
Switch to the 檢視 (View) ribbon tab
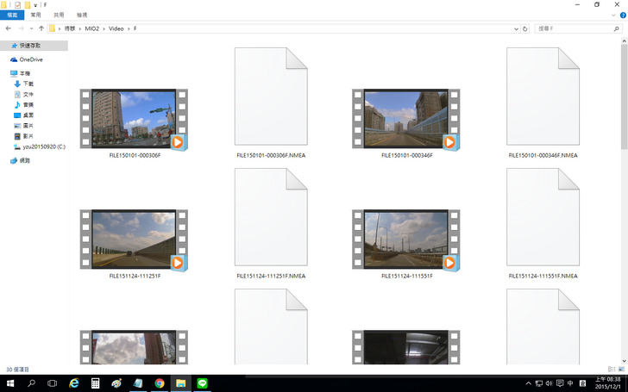[81, 15]
